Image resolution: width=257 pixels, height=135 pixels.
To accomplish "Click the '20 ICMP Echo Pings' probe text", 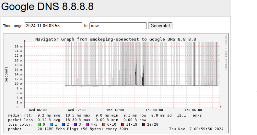I will [58, 129].
